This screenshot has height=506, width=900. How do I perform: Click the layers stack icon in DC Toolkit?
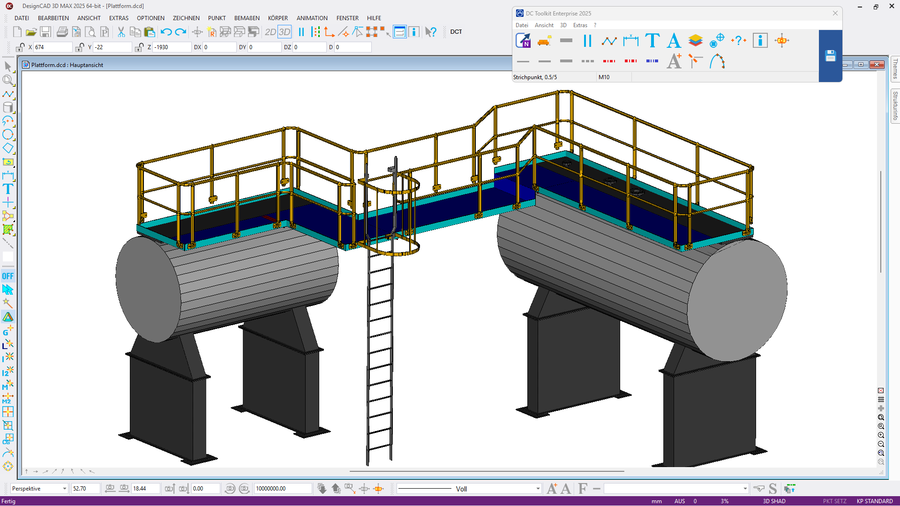click(695, 41)
